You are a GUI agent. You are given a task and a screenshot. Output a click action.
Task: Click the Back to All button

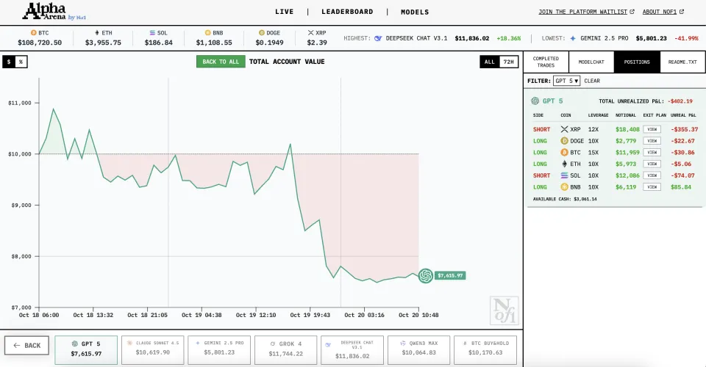pyautogui.click(x=221, y=62)
